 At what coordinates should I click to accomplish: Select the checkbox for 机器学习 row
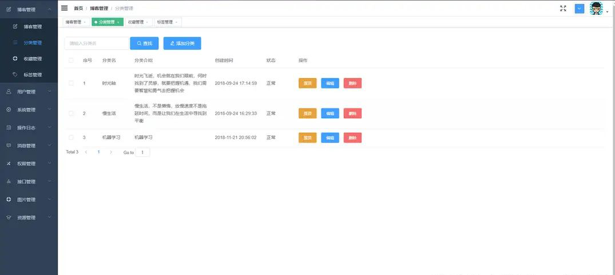[71, 137]
